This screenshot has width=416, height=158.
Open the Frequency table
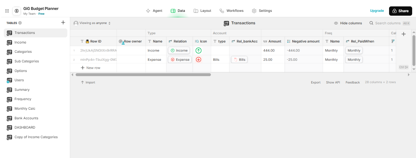tap(36, 99)
